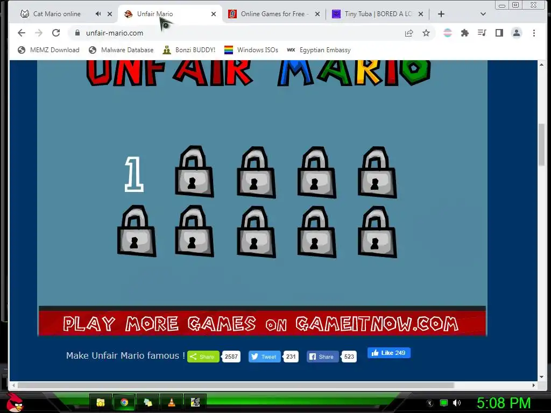Open File Explorer from the taskbar
Viewport: 551px width, 413px height.
click(101, 402)
